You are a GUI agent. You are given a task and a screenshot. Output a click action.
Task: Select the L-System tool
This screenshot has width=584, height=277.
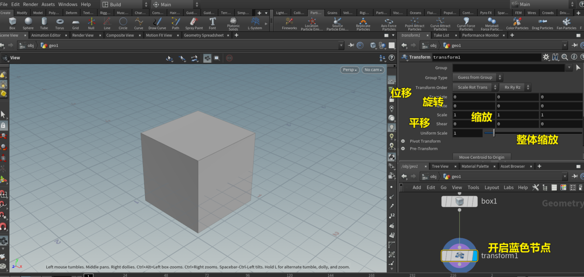255,23
